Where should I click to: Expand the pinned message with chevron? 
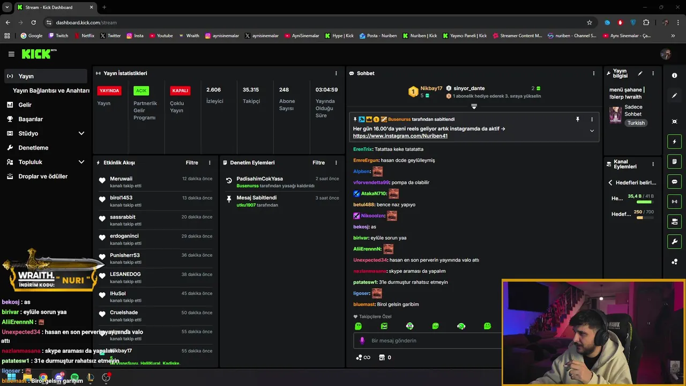point(592,131)
